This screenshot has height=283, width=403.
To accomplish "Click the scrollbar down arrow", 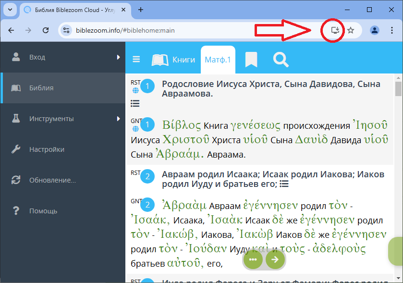I will point(398,278).
